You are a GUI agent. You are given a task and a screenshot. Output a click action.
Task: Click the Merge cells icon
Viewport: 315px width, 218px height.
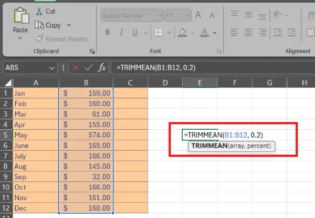tap(311, 32)
